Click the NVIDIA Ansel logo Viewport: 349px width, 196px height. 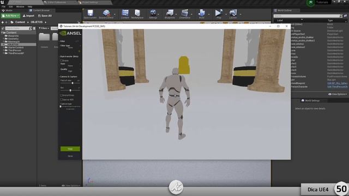[x=70, y=33]
